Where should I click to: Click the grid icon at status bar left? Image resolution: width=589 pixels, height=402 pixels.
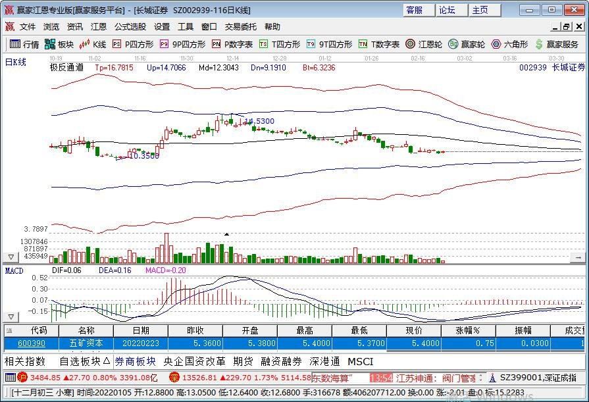11,377
